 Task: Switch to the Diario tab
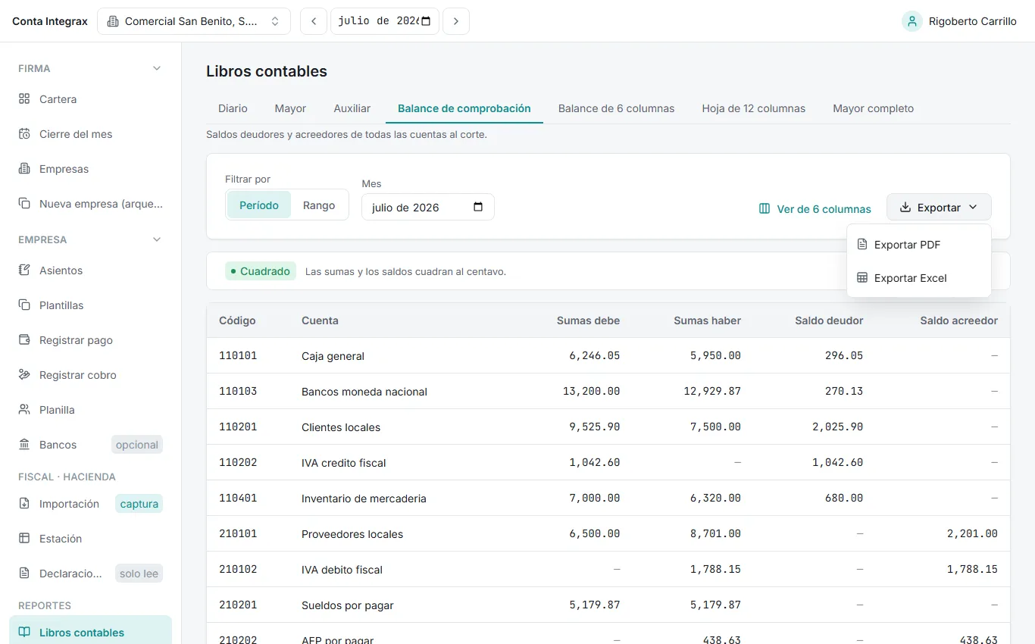233,108
